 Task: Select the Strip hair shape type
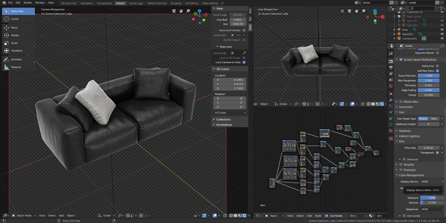pyautogui.click(x=434, y=119)
